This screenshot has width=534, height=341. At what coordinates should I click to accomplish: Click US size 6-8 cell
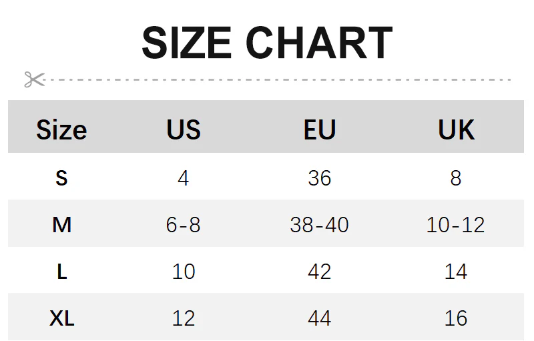tap(184, 225)
